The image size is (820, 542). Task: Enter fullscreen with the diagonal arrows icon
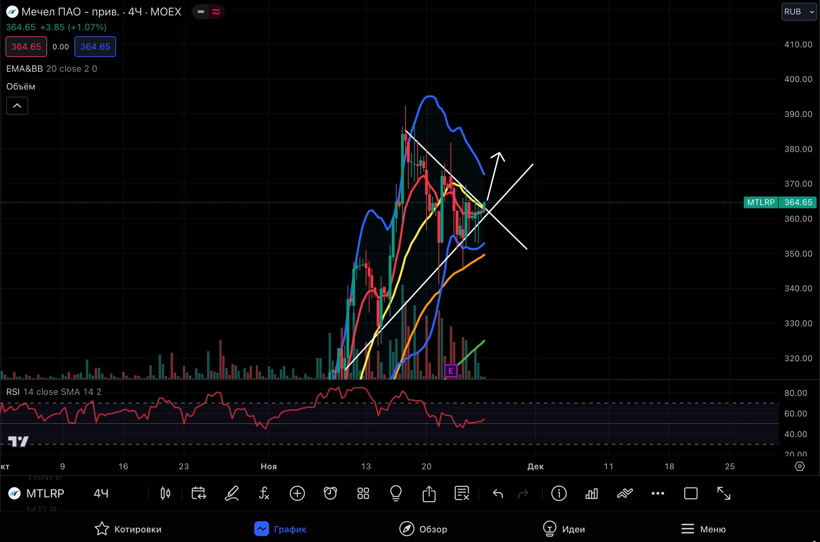pos(724,493)
